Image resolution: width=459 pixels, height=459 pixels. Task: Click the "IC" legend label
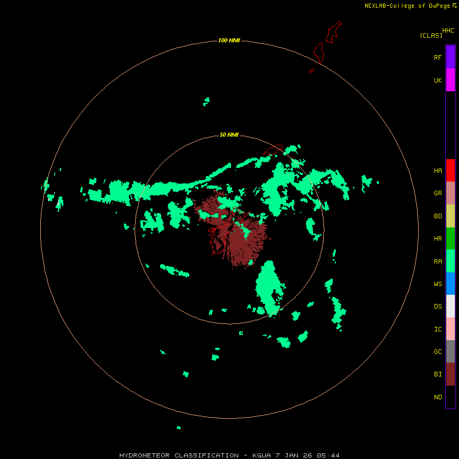point(438,329)
